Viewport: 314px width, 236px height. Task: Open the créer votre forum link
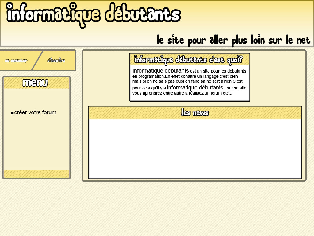click(36, 112)
